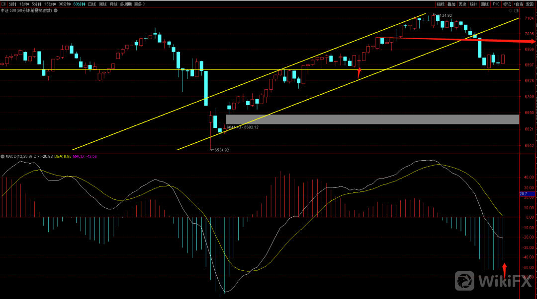Switch to the 30分钟 tab
Screen dimensions: 537x299
pos(65,4)
